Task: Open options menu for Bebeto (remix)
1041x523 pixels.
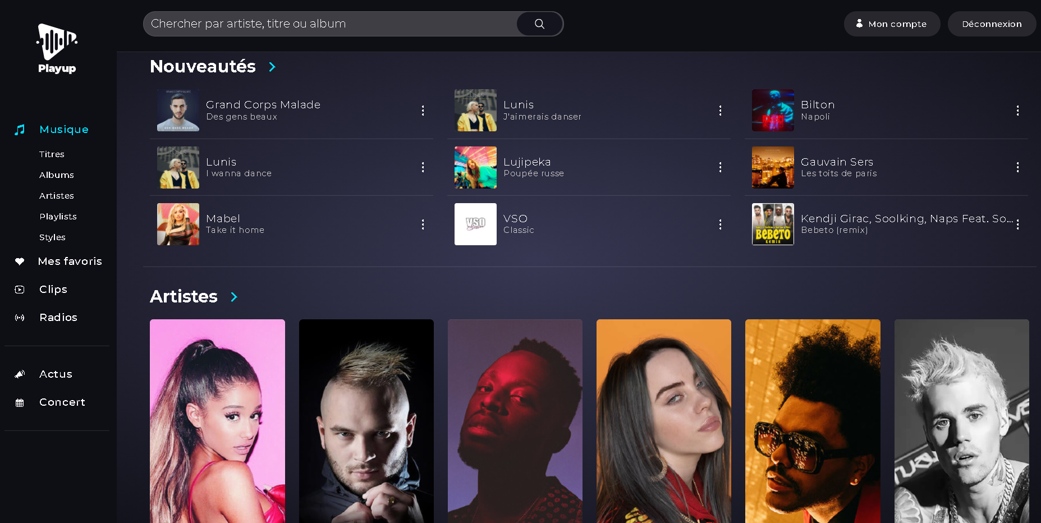Action: (1017, 224)
